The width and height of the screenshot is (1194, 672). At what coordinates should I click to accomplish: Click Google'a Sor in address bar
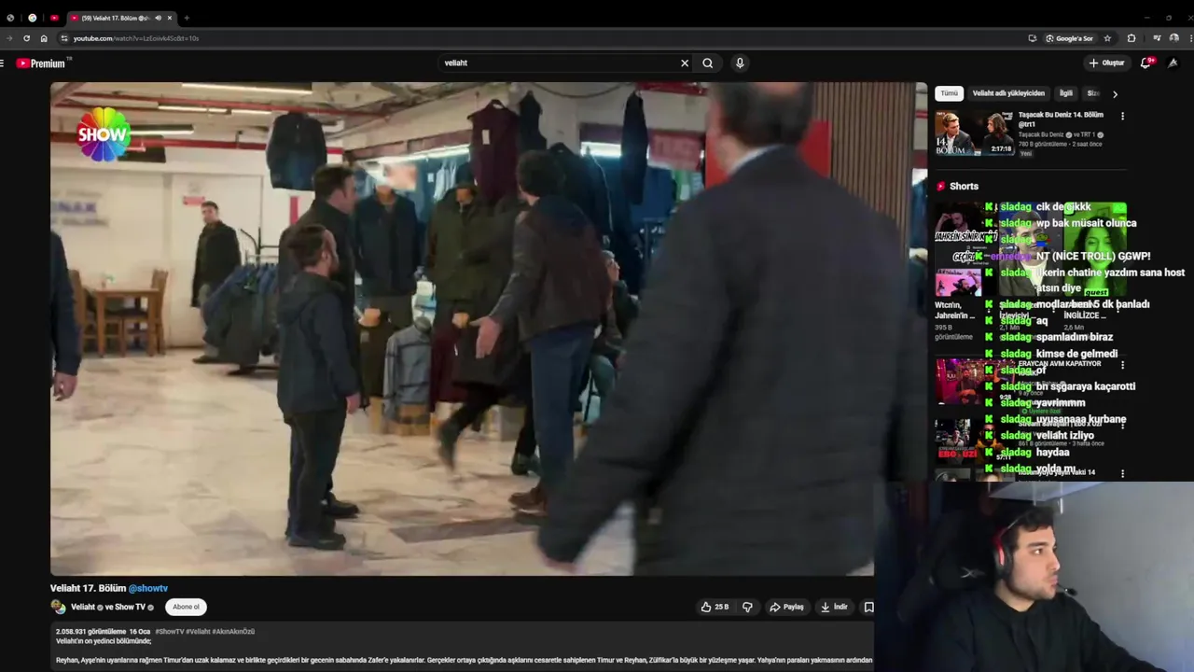[x=1069, y=38]
